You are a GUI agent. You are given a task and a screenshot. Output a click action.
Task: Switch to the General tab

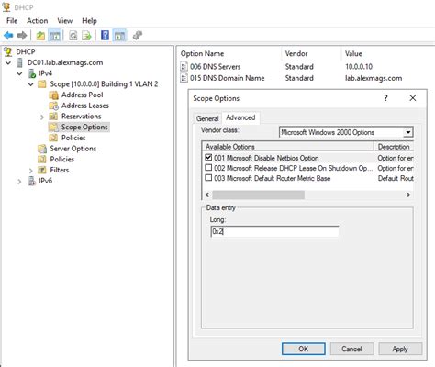[207, 118]
